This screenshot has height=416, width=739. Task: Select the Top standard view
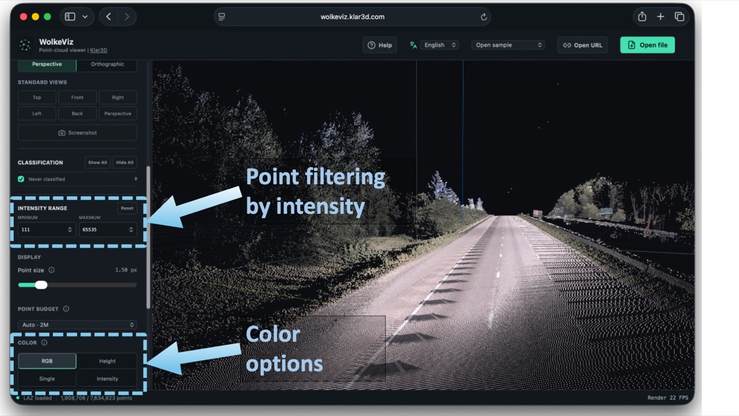37,97
